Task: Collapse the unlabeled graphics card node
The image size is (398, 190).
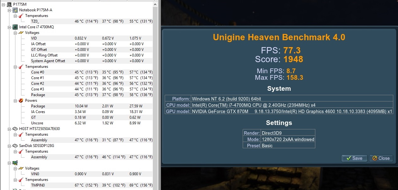Action: (x=9, y=163)
